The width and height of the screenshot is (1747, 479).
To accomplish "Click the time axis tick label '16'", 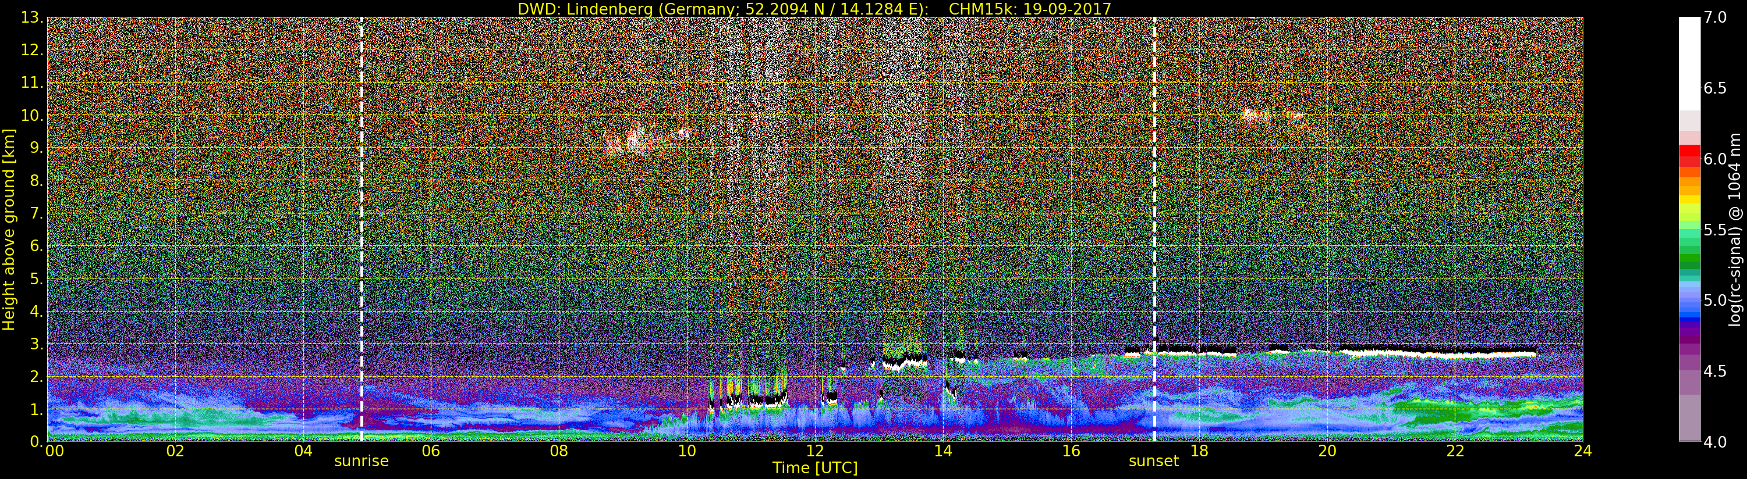I will coord(1071,451).
